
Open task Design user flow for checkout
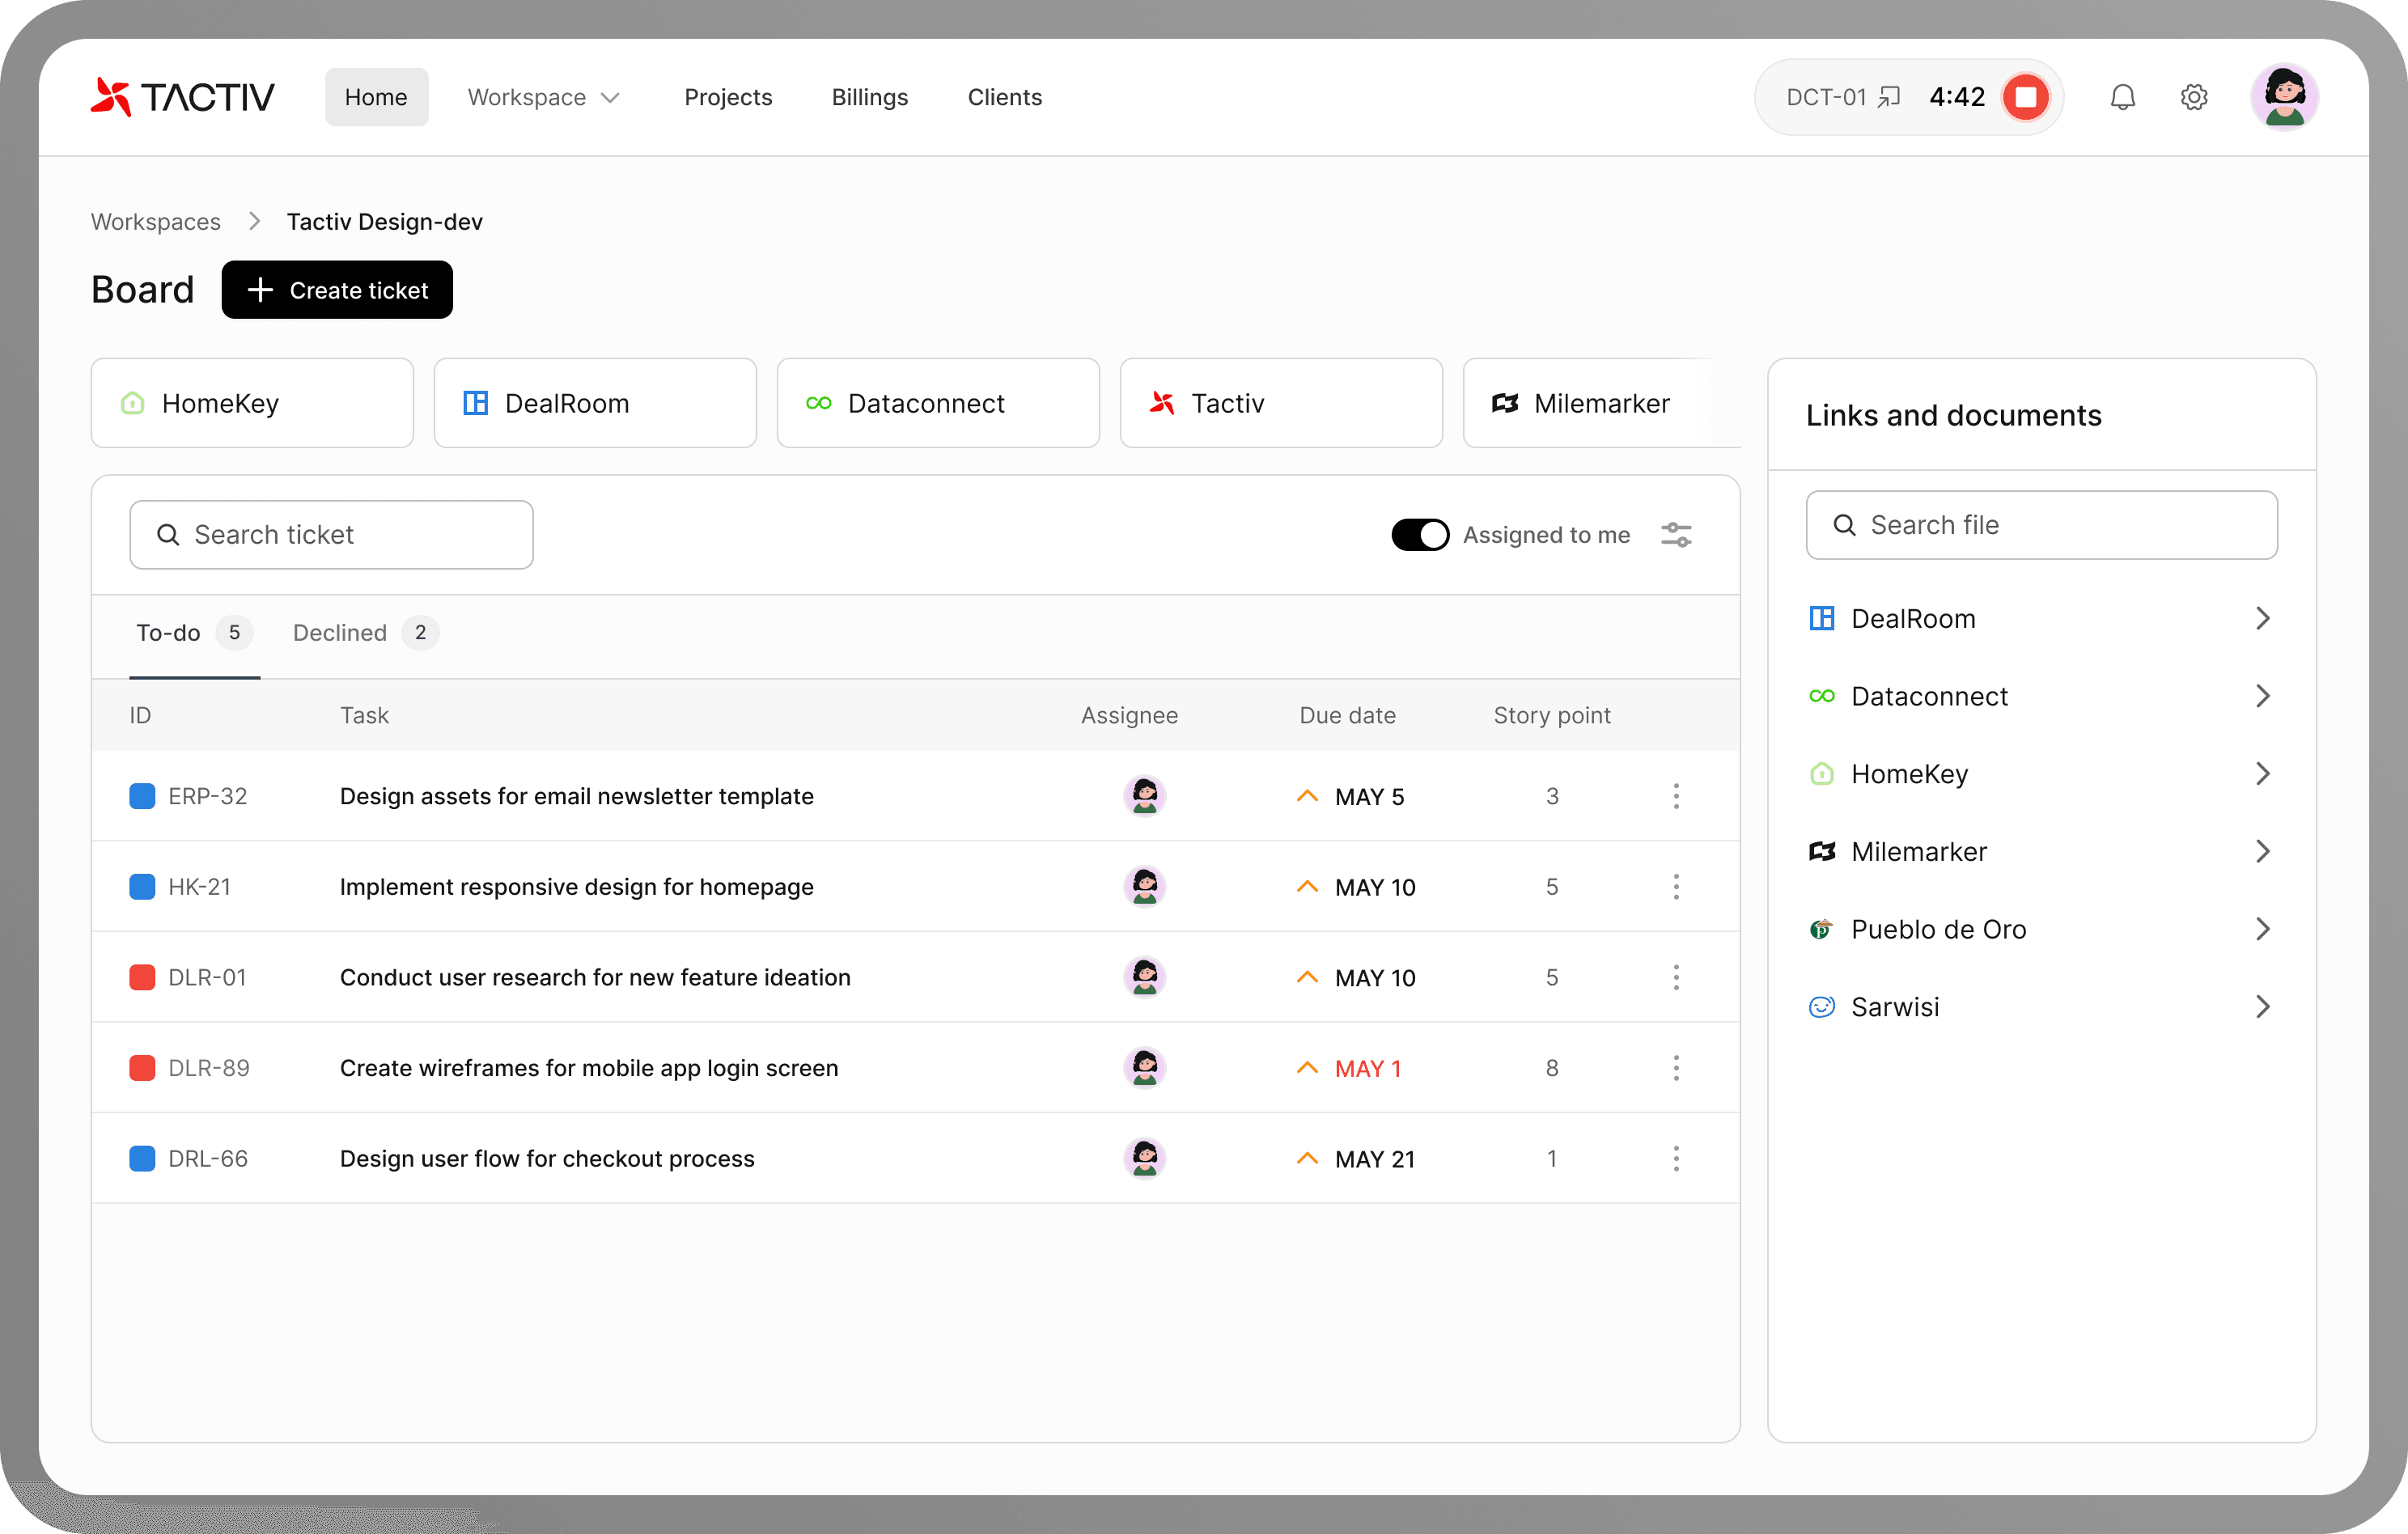[x=547, y=1158]
